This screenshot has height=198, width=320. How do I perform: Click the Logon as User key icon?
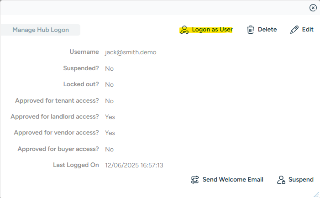[x=184, y=30]
